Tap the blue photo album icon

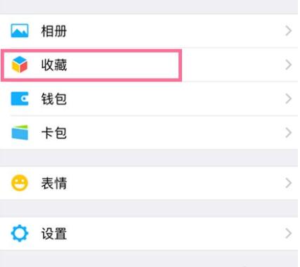[x=20, y=31]
